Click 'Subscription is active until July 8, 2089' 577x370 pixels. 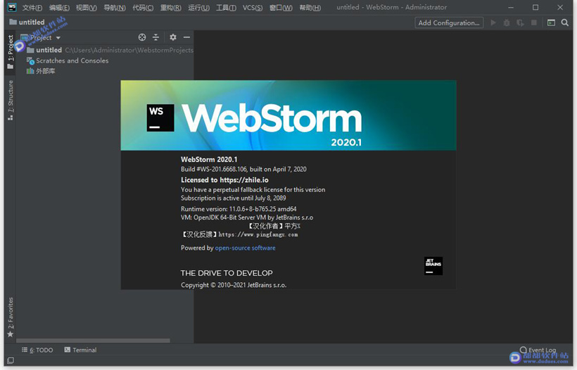point(234,198)
